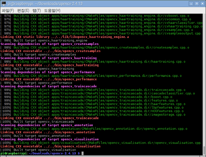Click 'Scanning dependencies of target opencv_haartraining'
The image size is (206, 157).
[x=49, y=58]
